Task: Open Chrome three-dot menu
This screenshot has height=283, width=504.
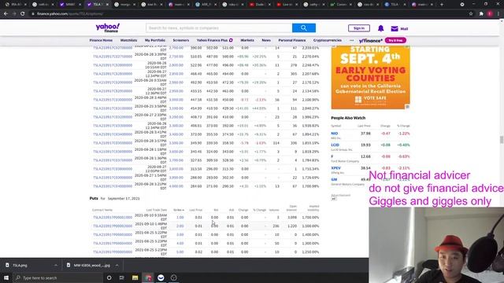Action: [x=498, y=14]
